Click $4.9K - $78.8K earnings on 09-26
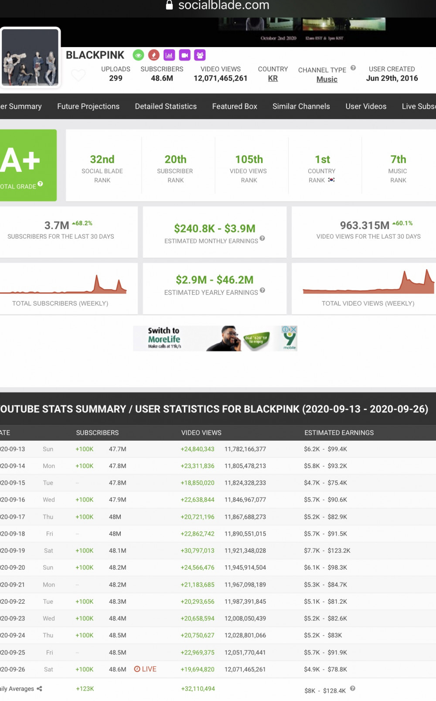Image resolution: width=436 pixels, height=701 pixels. pos(326,669)
